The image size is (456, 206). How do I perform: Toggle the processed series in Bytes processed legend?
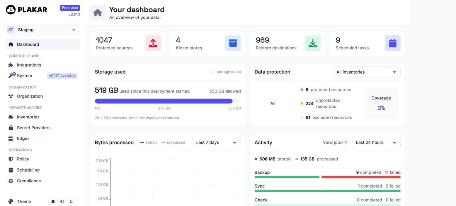coord(173,142)
